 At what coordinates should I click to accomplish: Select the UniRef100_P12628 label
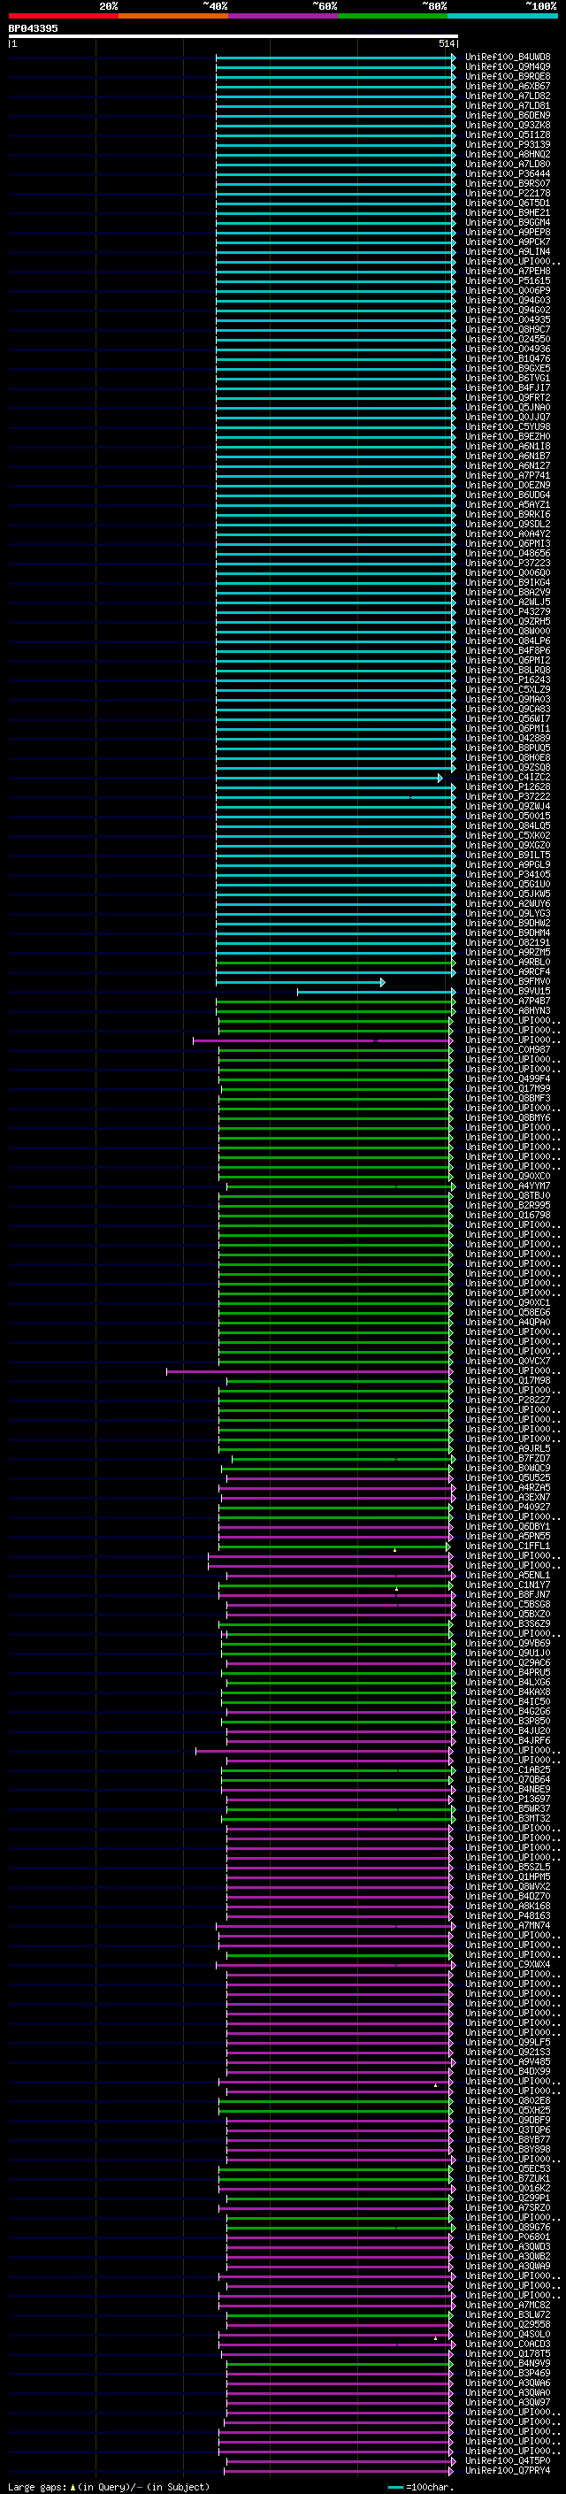click(x=508, y=787)
